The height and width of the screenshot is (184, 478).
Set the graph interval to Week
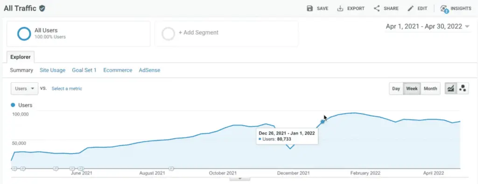tap(412, 89)
